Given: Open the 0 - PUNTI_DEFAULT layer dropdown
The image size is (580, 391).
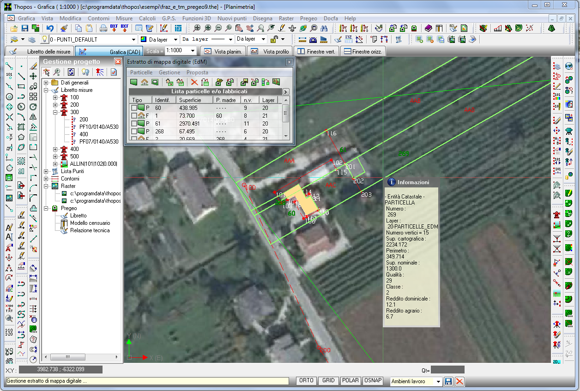Looking at the screenshot, I should coord(133,40).
